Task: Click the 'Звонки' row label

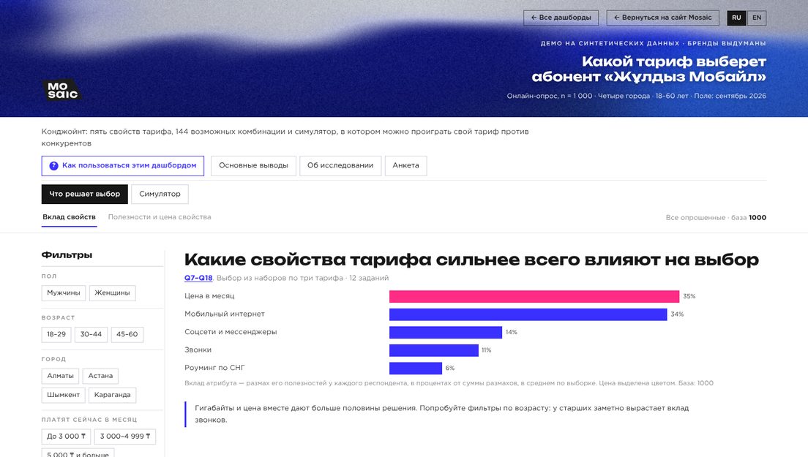Action: (x=198, y=350)
